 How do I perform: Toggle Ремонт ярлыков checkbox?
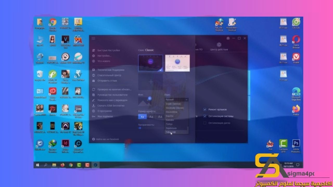[x=205, y=110]
